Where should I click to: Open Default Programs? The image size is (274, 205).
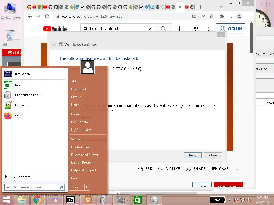point(83,163)
